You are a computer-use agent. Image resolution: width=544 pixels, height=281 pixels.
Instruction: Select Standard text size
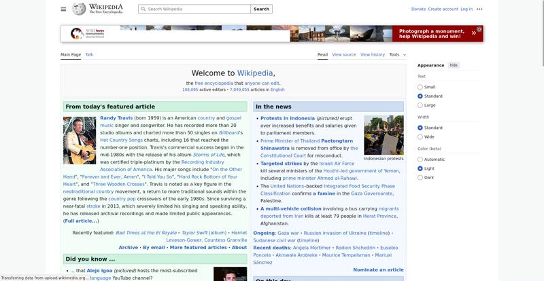tap(420, 96)
